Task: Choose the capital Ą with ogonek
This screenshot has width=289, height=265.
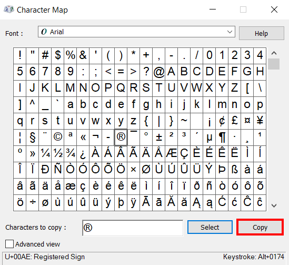Action: 197,203
